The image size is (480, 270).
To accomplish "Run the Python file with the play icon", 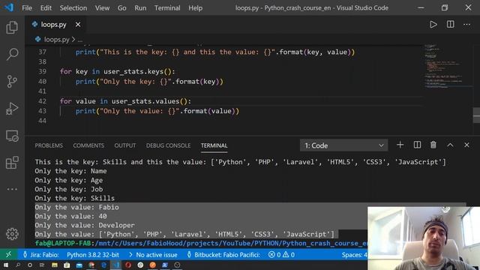I will click(433, 25).
